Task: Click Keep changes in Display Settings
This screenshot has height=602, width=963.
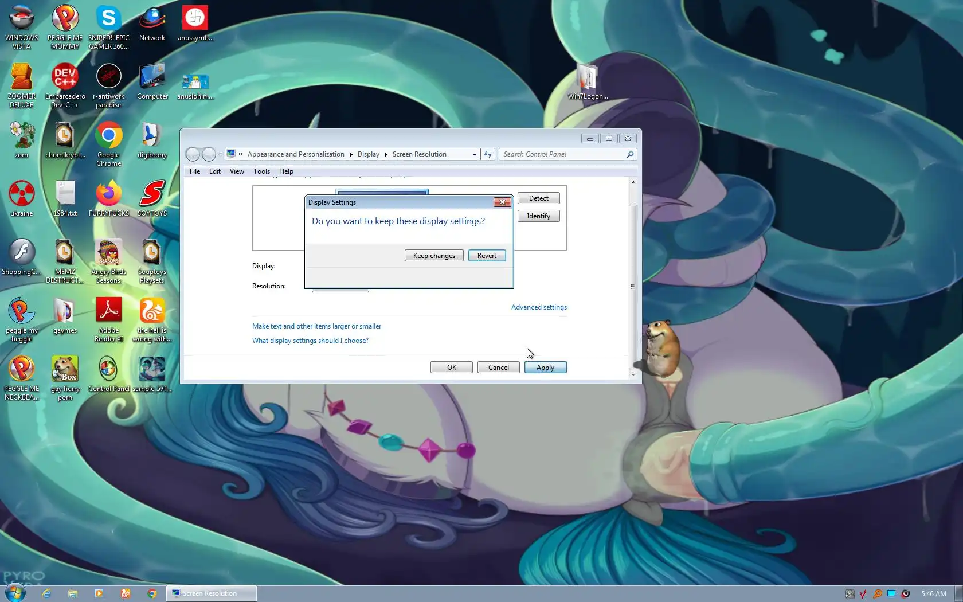Action: click(434, 256)
